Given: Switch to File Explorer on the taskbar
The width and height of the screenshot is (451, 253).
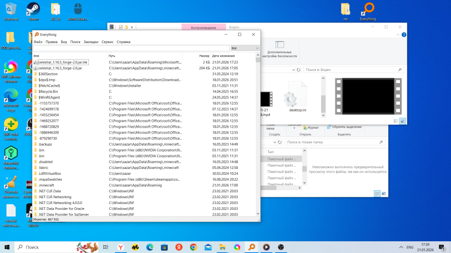Looking at the screenshot, I should tap(222, 247).
